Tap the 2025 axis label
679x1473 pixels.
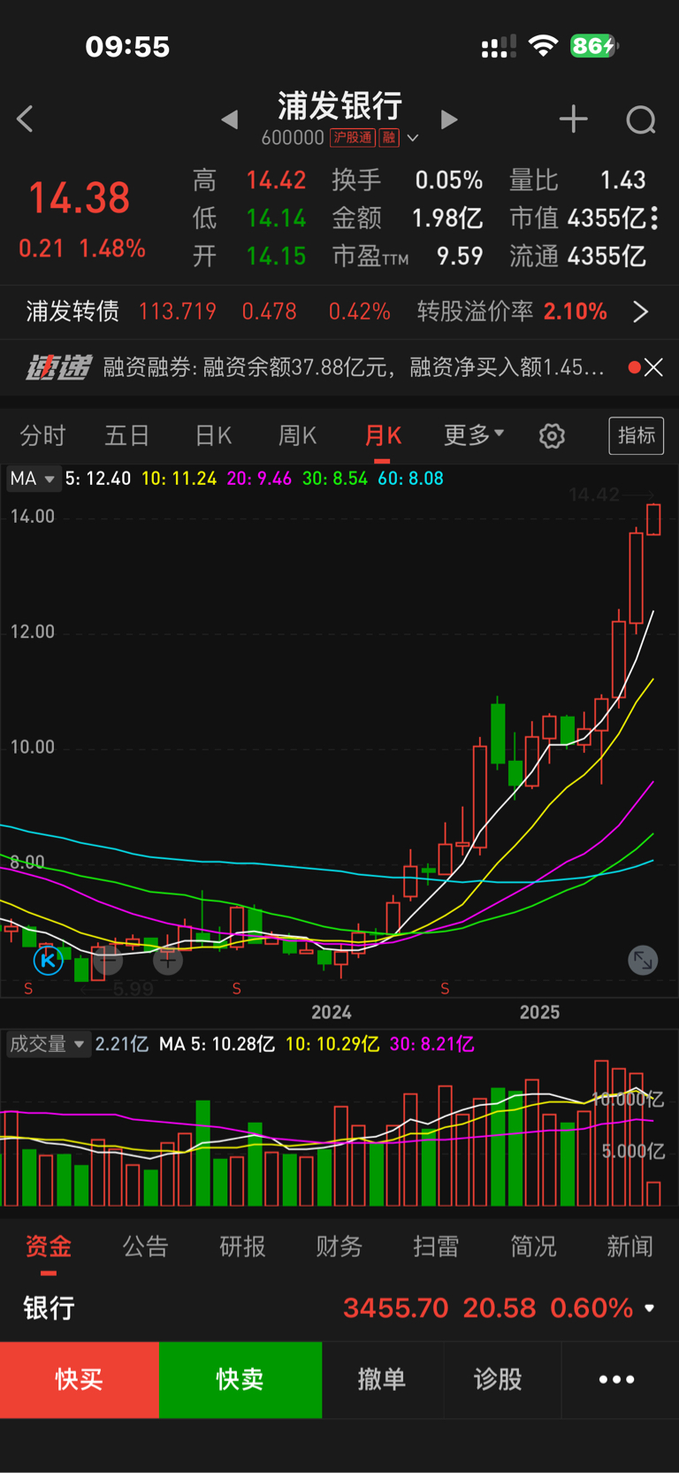click(539, 1012)
